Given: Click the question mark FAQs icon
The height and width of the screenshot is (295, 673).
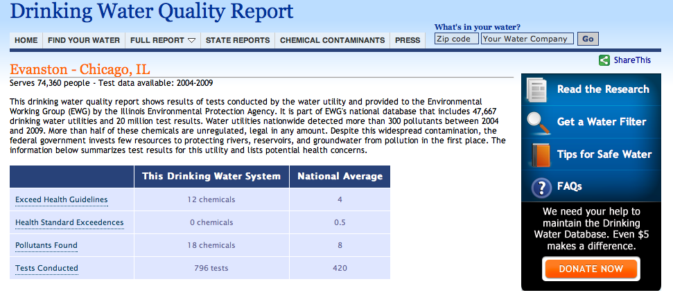Looking at the screenshot, I should tap(540, 187).
